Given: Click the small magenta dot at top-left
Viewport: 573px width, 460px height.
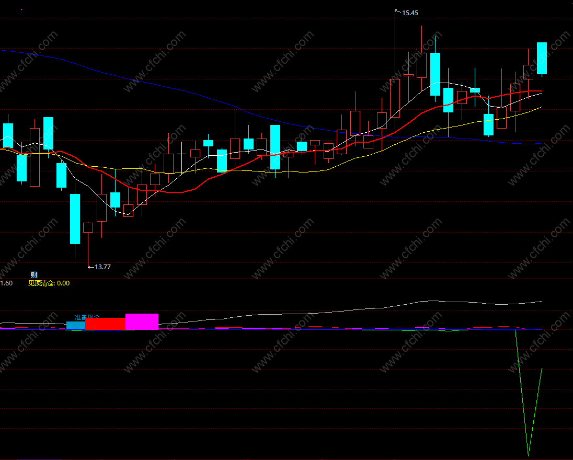Looking at the screenshot, I should coord(21,9).
